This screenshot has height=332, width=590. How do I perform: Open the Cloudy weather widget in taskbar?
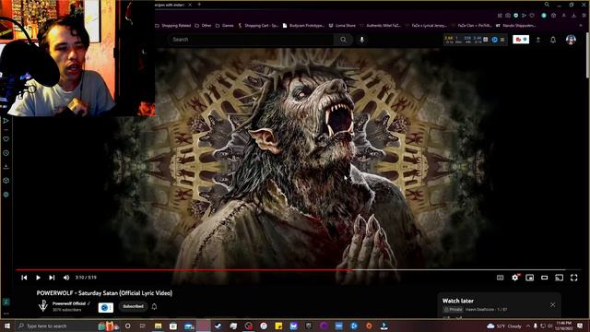coord(504,326)
